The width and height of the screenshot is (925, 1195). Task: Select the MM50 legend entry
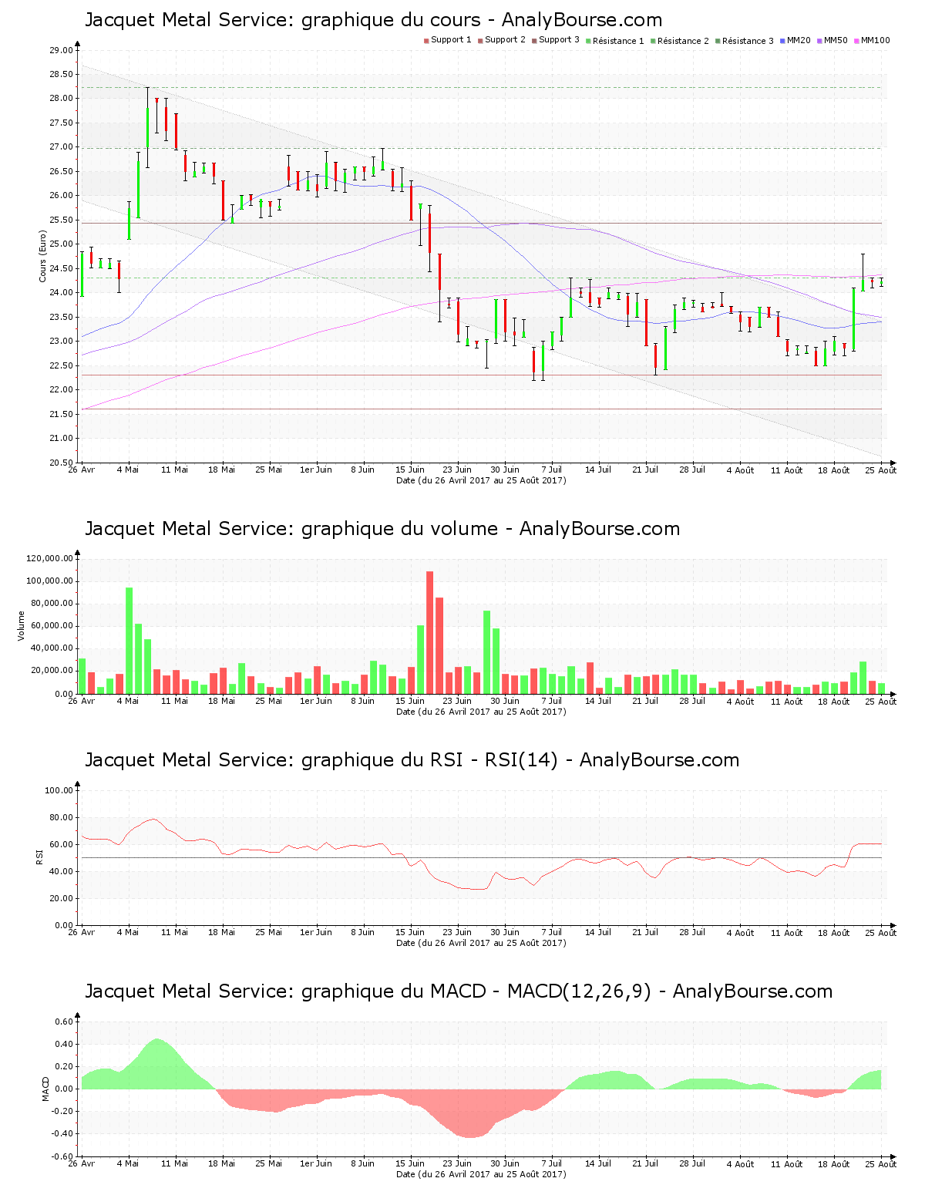tap(832, 40)
